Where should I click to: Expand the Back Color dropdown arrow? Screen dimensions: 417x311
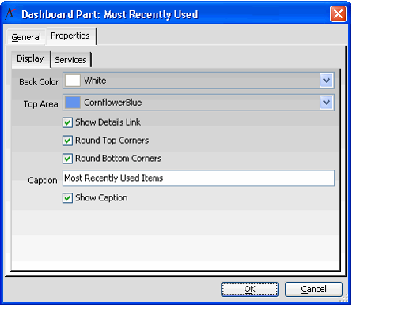click(326, 81)
